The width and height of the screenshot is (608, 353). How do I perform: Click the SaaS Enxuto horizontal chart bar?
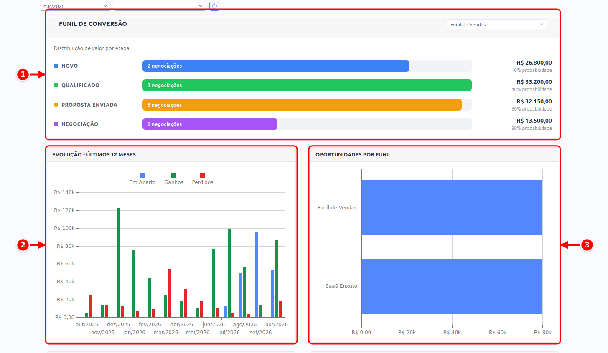(x=452, y=286)
